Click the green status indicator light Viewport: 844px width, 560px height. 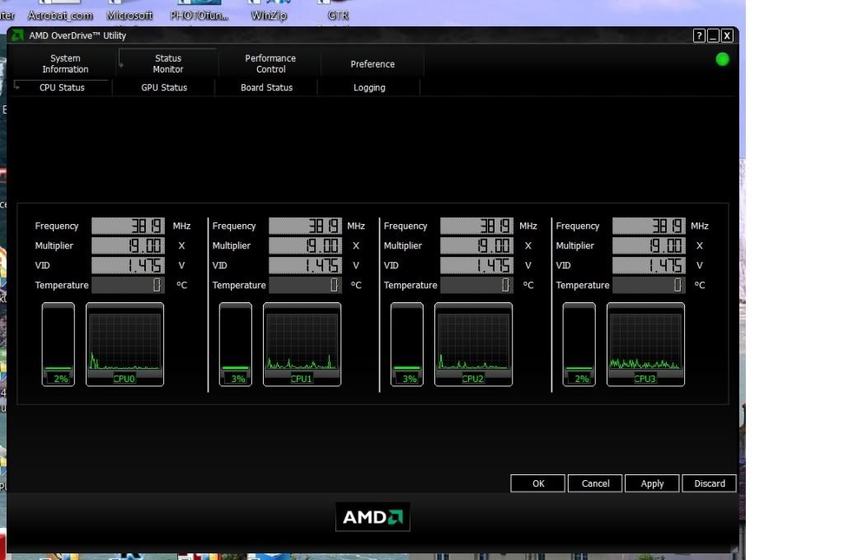pyautogui.click(x=723, y=59)
